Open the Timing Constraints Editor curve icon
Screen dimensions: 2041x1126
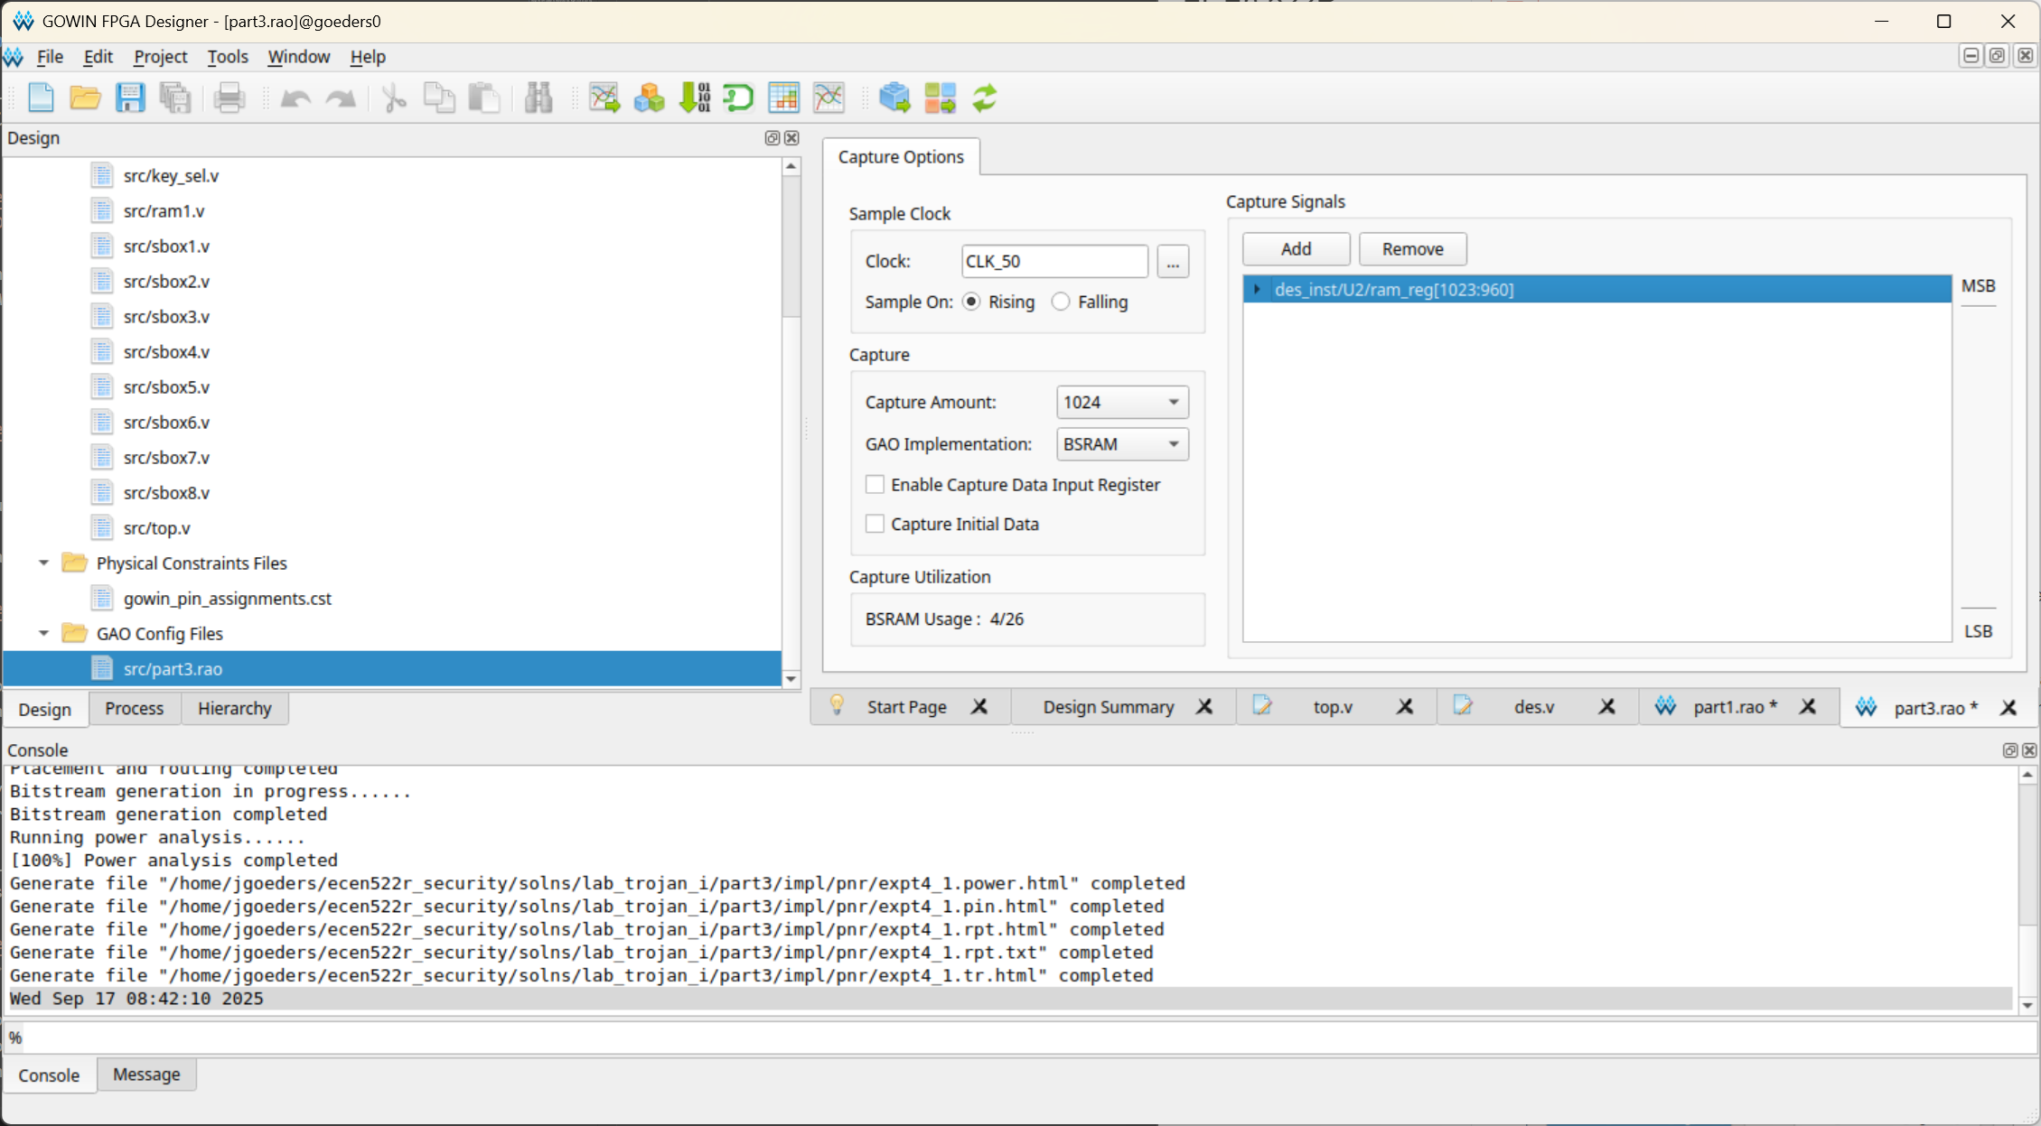point(829,98)
